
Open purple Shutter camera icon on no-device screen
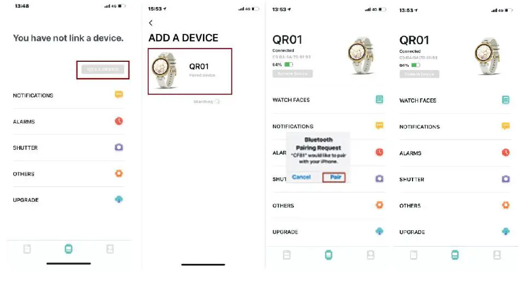point(119,147)
